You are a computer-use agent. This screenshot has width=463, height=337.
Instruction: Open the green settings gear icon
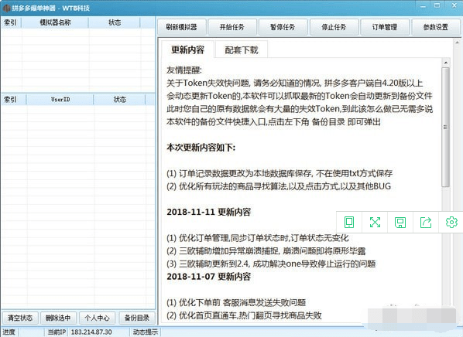pyautogui.click(x=451, y=222)
